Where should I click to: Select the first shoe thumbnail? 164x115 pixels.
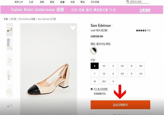[x=10, y=30]
